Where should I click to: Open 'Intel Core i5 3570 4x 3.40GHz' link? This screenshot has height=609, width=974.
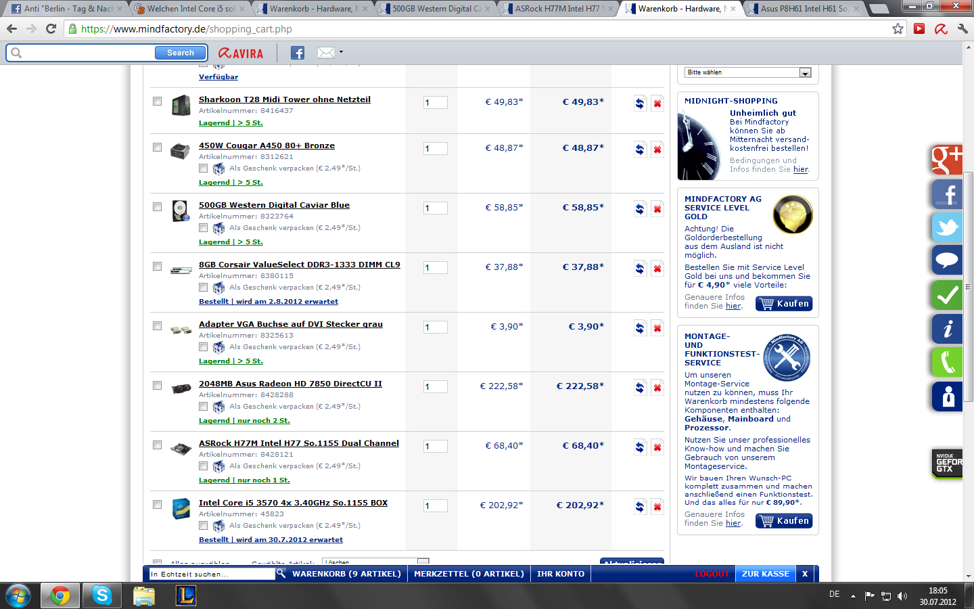(x=293, y=503)
